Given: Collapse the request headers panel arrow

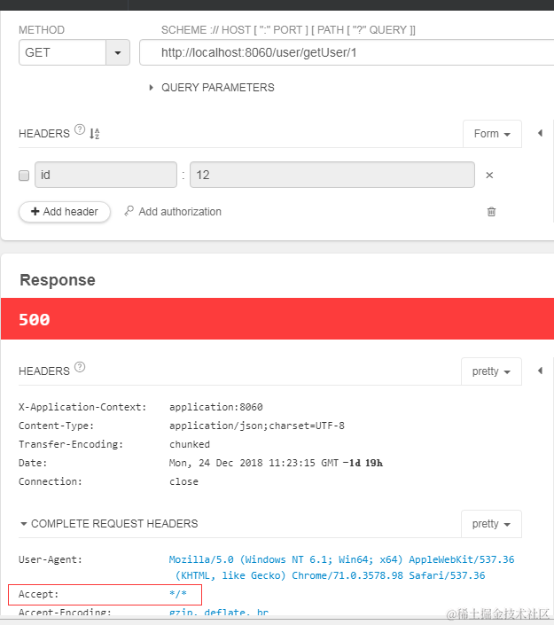Looking at the screenshot, I should point(540,133).
